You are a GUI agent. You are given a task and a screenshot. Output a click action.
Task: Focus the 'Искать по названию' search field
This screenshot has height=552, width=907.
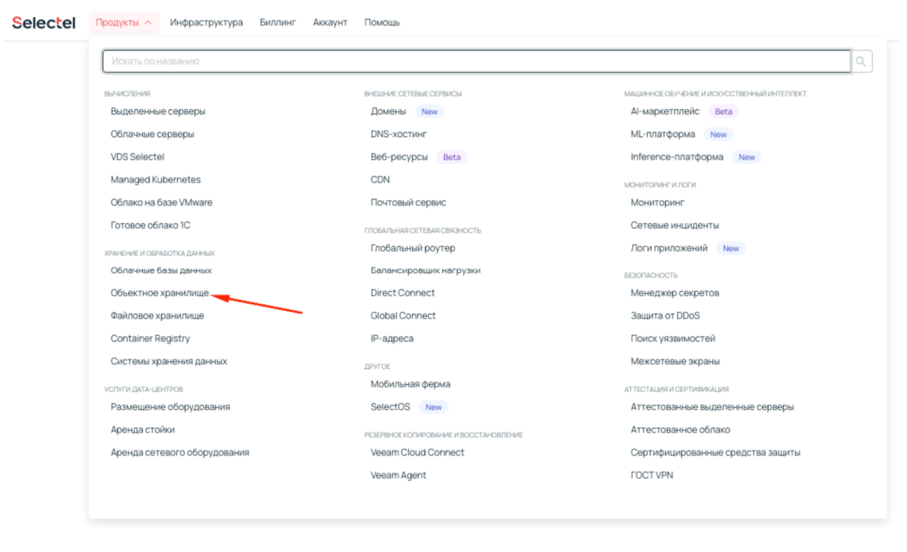point(476,61)
